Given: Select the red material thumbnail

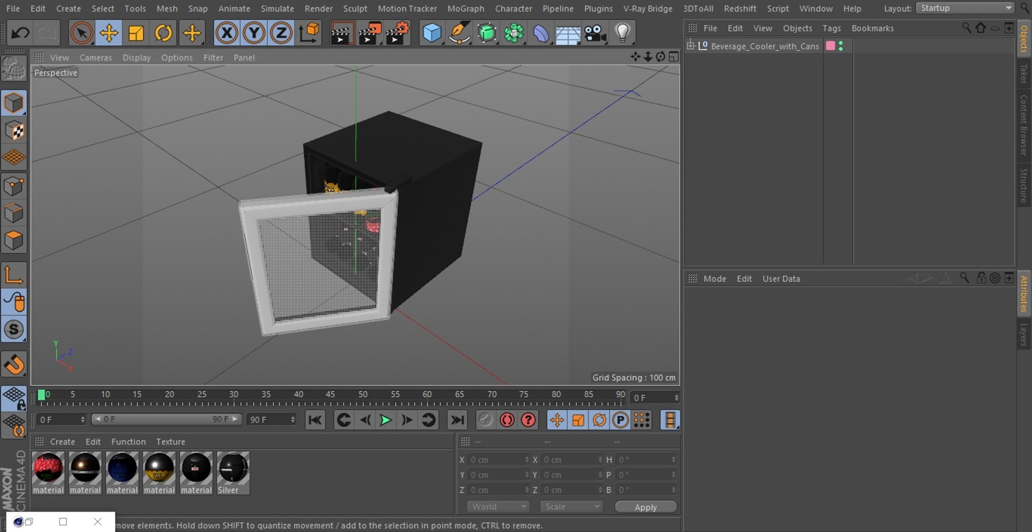Looking at the screenshot, I should click(x=48, y=472).
